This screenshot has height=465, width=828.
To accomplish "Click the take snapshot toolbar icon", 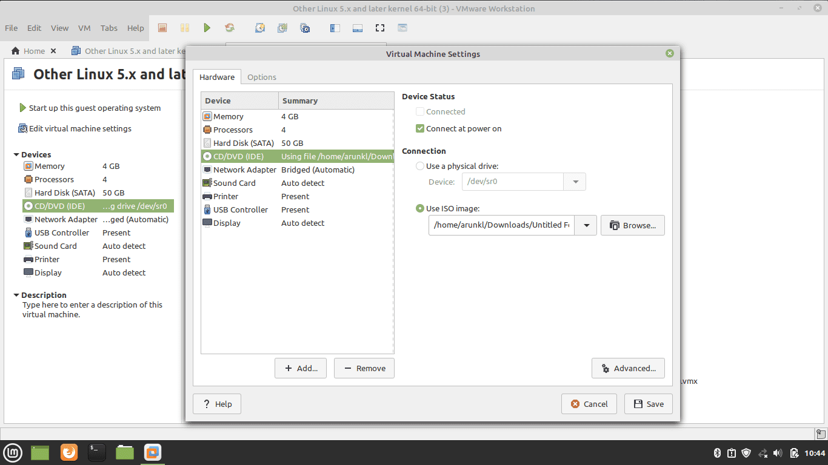I will tap(260, 28).
